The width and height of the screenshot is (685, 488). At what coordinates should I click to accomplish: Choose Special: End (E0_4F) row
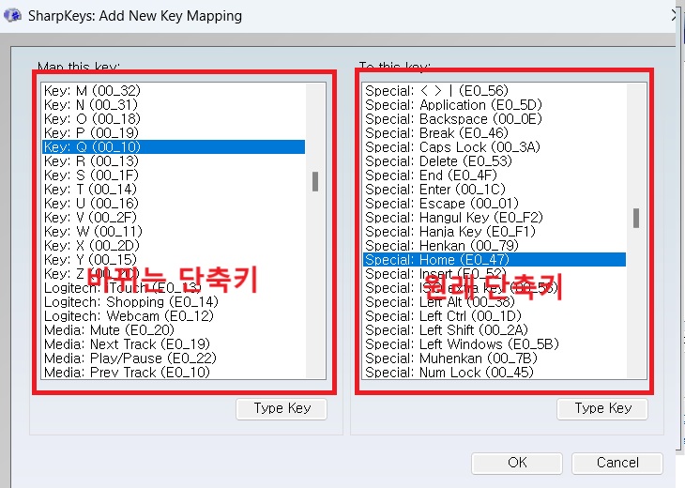coord(495,175)
